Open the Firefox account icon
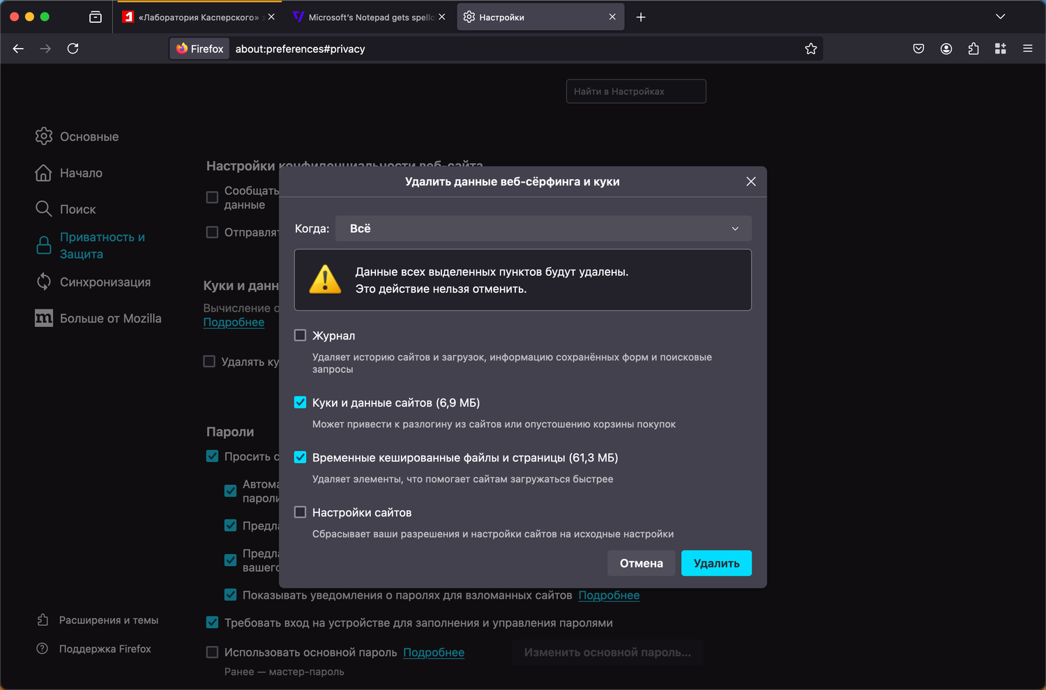 (946, 49)
